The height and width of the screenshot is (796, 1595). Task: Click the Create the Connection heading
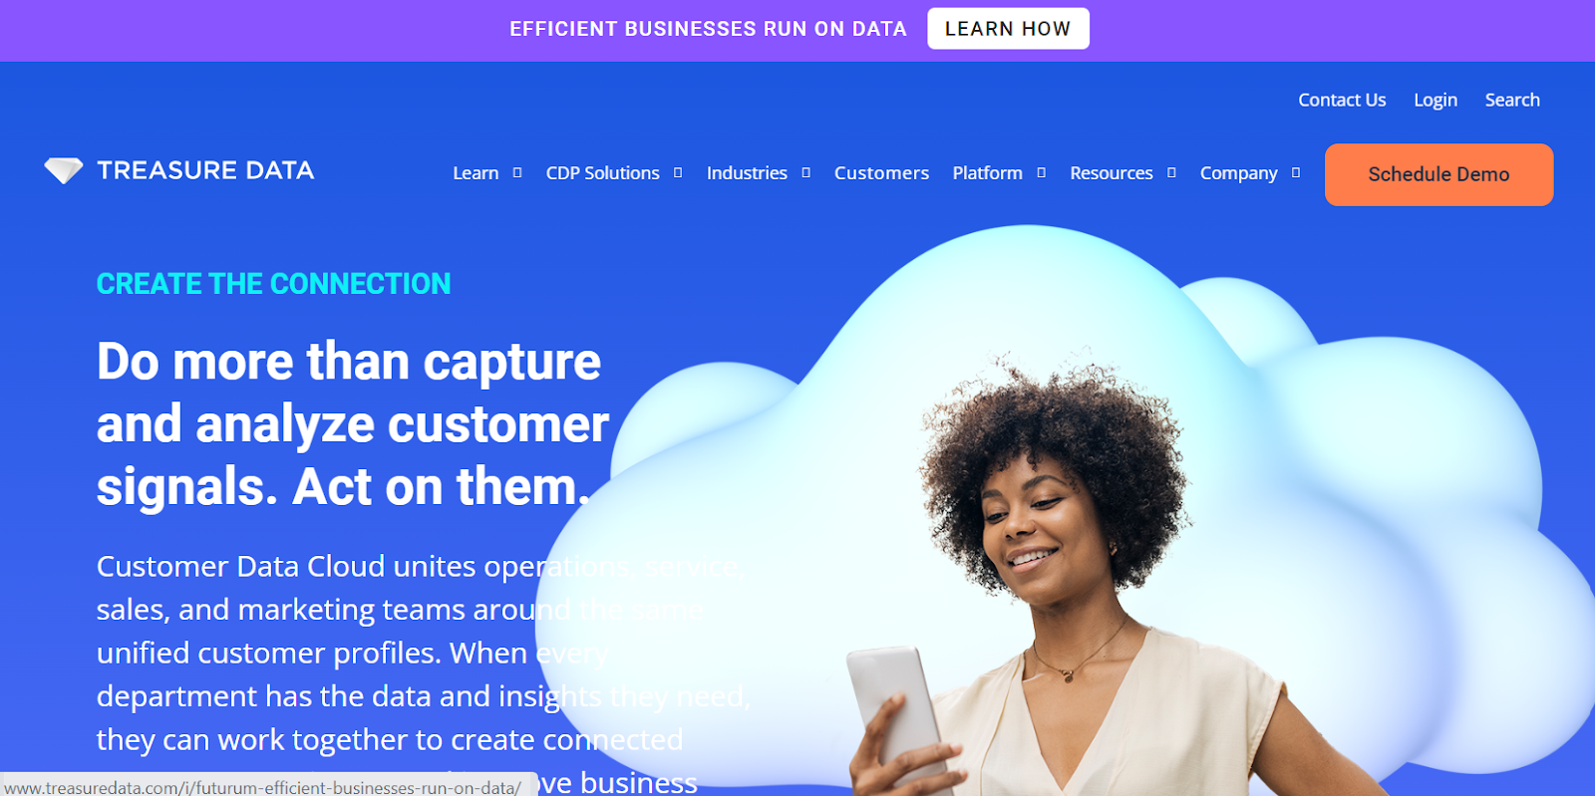point(273,284)
